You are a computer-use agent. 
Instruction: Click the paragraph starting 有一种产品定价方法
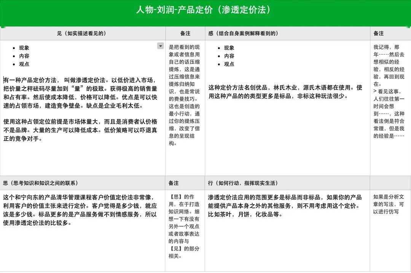80,93
